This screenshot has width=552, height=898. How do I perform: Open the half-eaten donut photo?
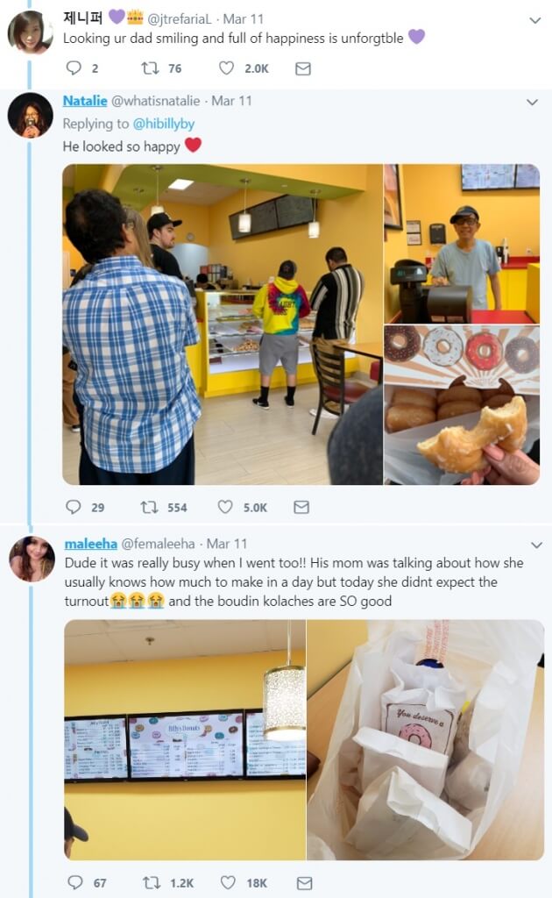tap(462, 405)
